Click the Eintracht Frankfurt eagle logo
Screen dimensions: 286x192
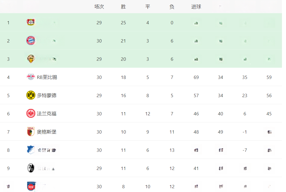[31, 113]
